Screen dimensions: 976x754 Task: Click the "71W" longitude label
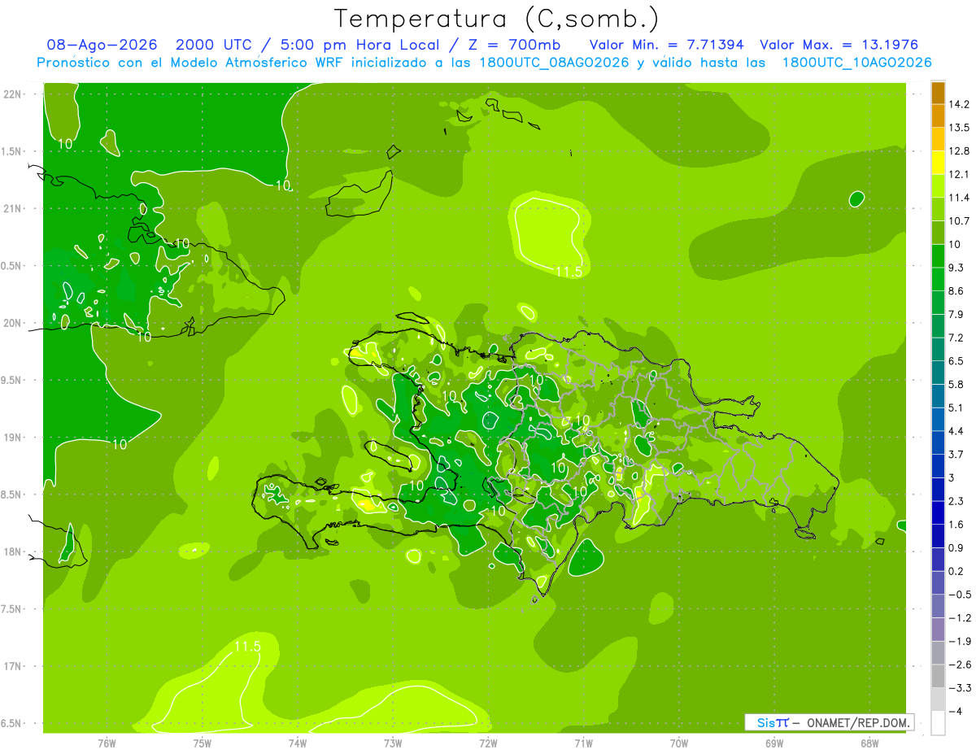coord(583,743)
